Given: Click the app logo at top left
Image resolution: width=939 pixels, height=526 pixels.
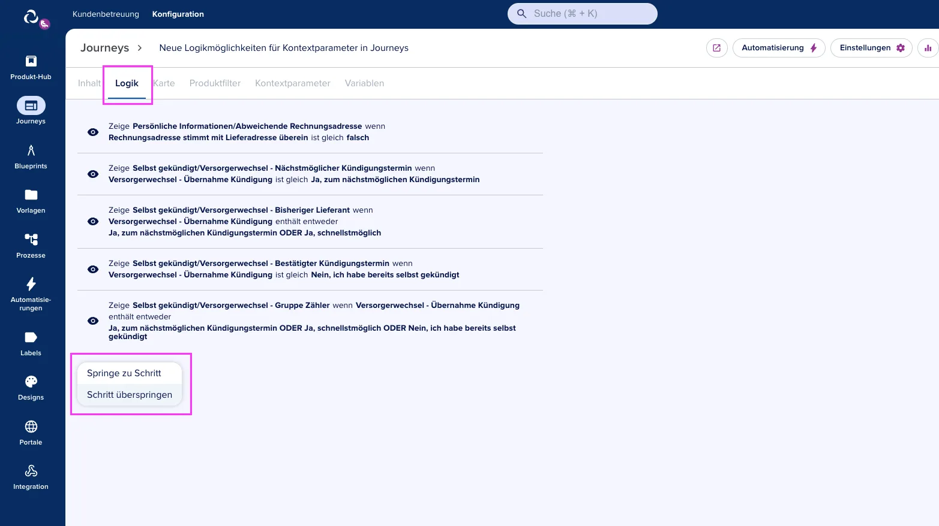Looking at the screenshot, I should point(31,17).
